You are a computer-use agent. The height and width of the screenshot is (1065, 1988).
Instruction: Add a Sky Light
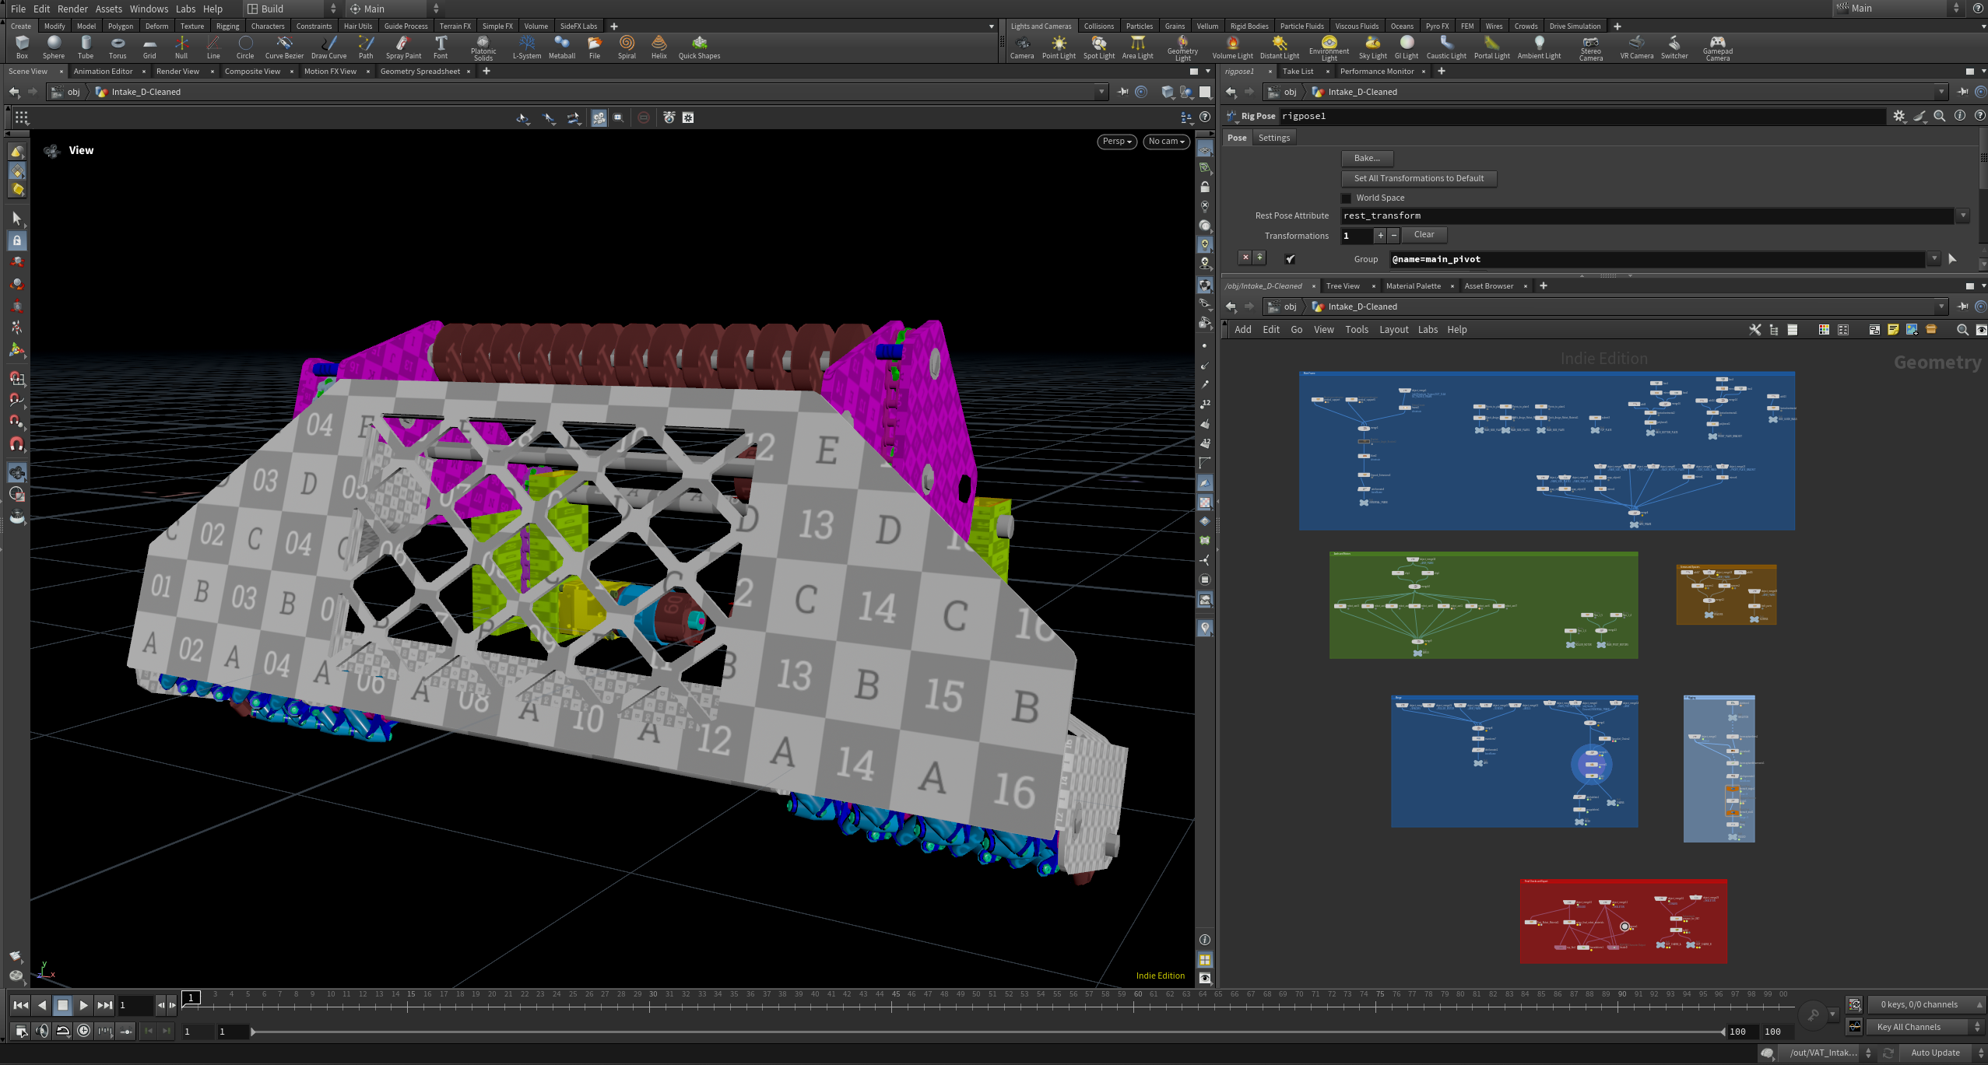point(1373,47)
